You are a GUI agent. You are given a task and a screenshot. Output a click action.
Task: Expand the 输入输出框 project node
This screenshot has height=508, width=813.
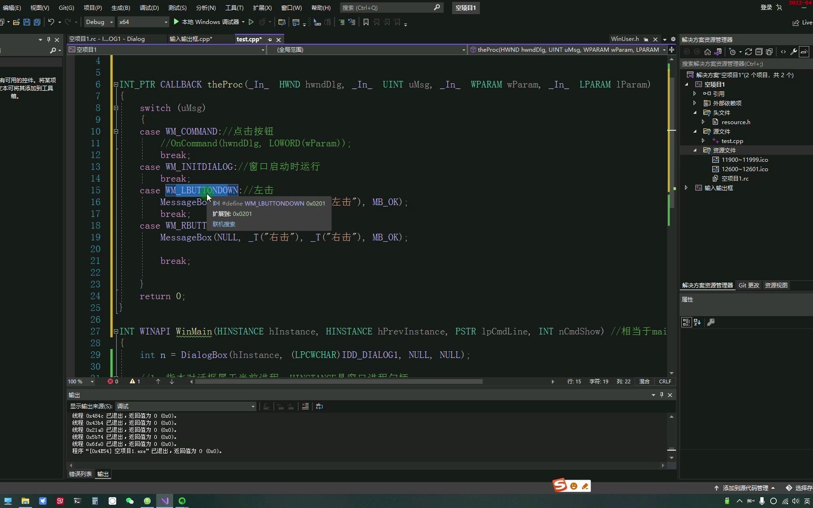(686, 188)
